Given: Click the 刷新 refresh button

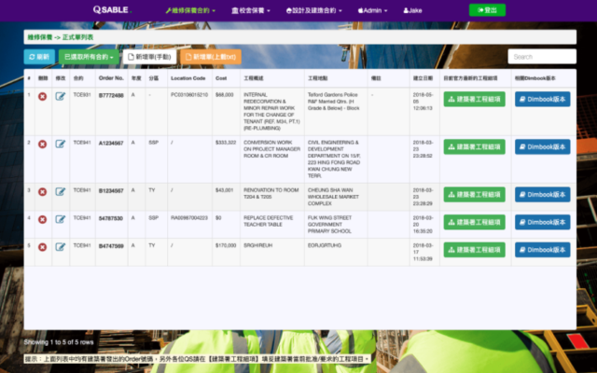Looking at the screenshot, I should tap(39, 57).
